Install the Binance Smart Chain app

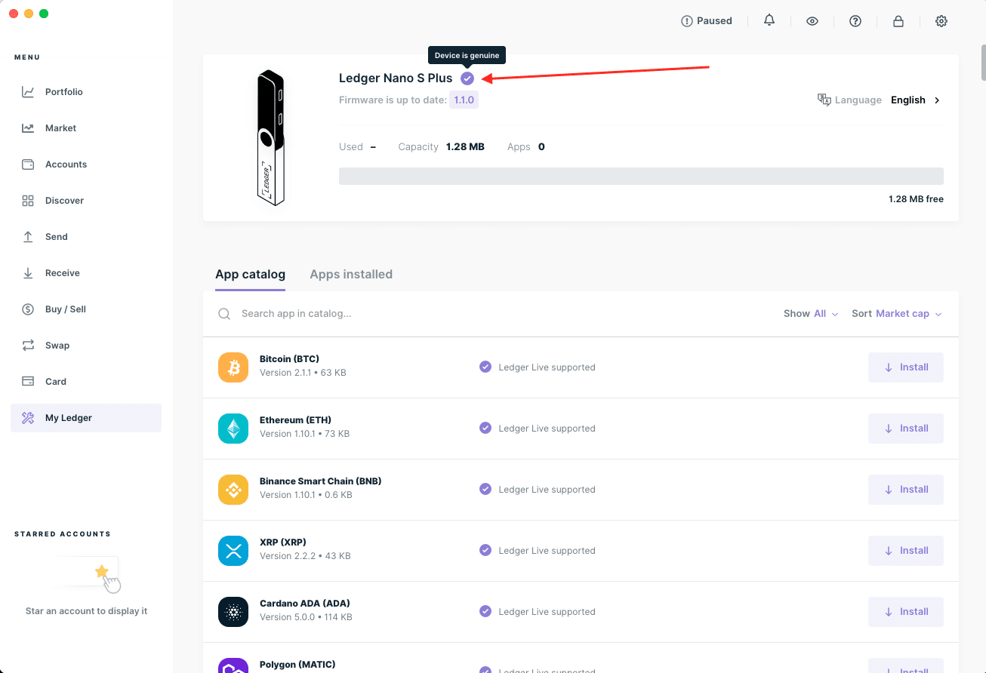point(906,490)
